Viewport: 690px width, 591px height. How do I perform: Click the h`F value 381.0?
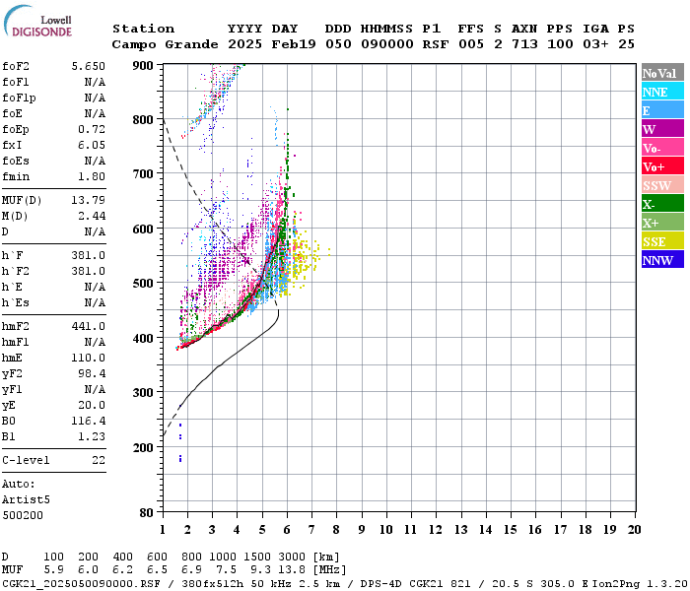pyautogui.click(x=89, y=255)
